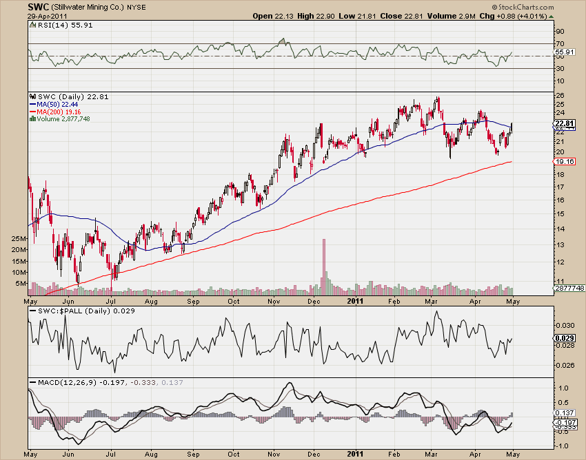Click the MACD axis value -1.0
Viewport: 586px width, 460px height.
pyautogui.click(x=562, y=446)
